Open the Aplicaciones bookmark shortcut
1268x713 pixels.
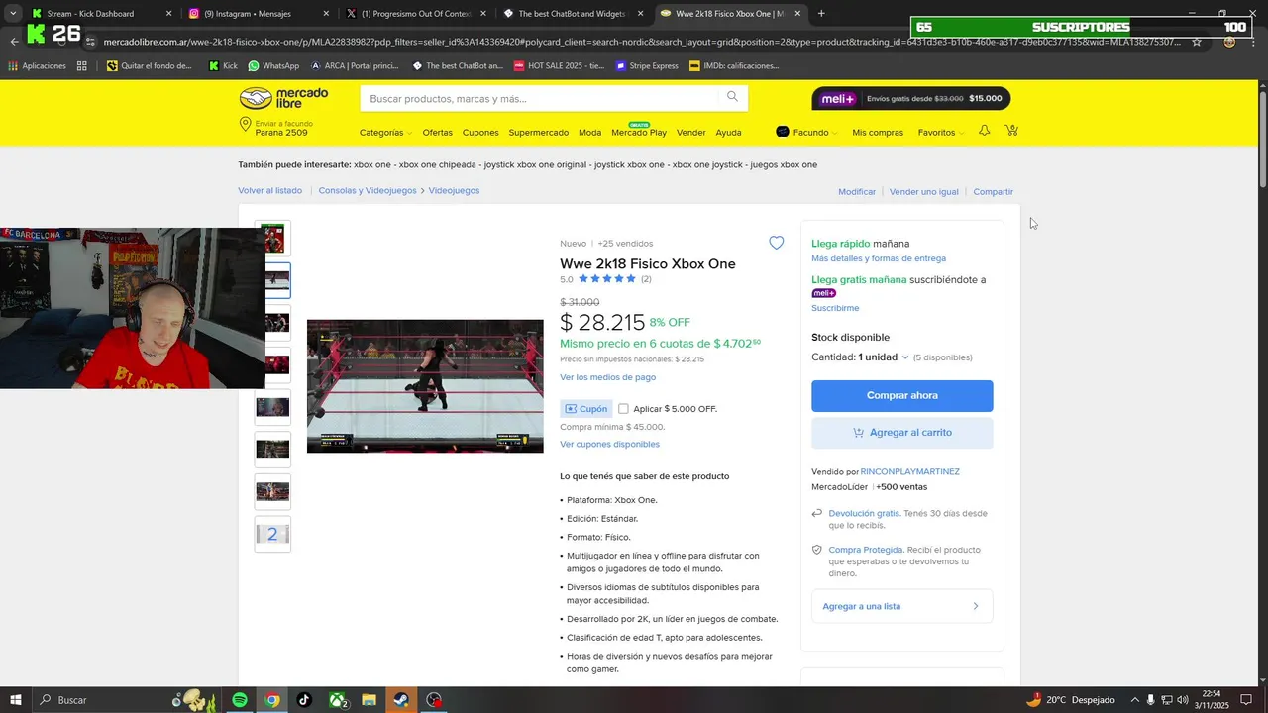tap(37, 65)
